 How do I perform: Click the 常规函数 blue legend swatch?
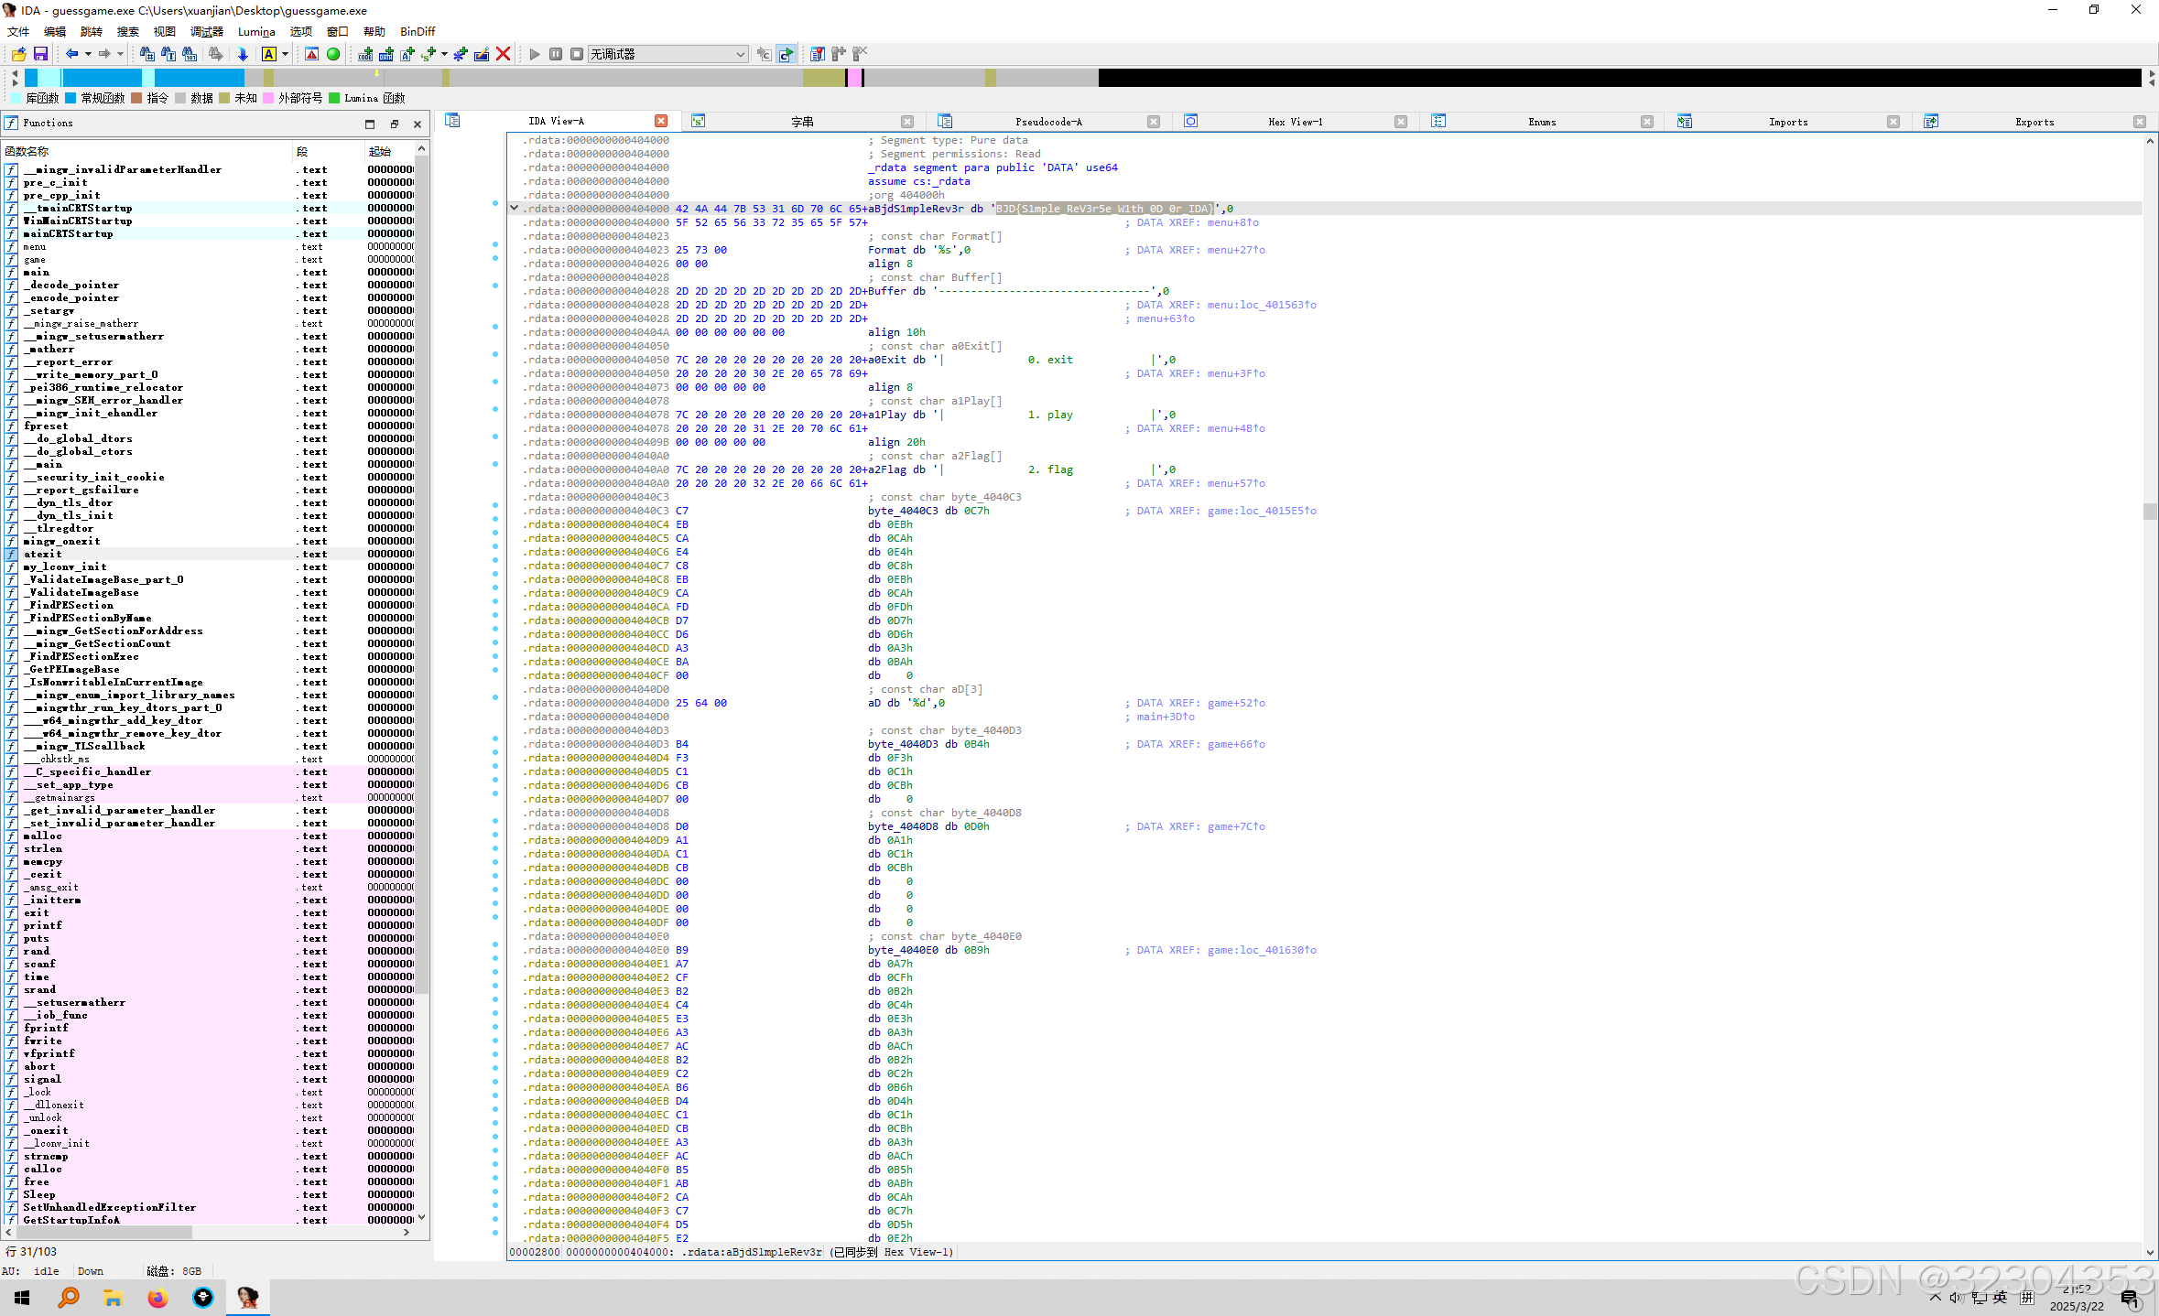71,98
